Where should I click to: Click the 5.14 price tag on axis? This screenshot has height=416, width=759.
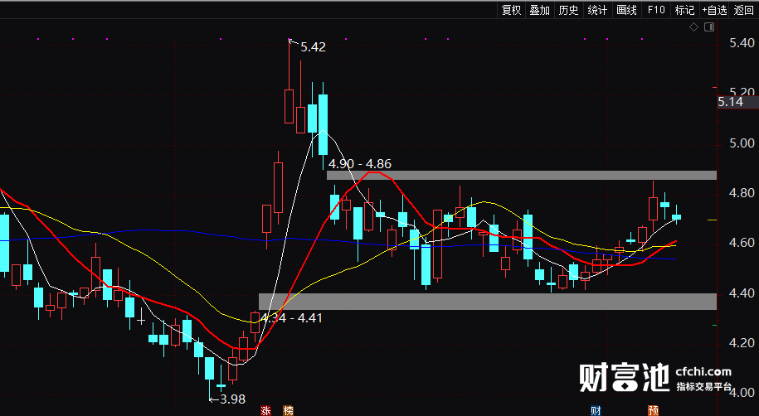click(737, 102)
